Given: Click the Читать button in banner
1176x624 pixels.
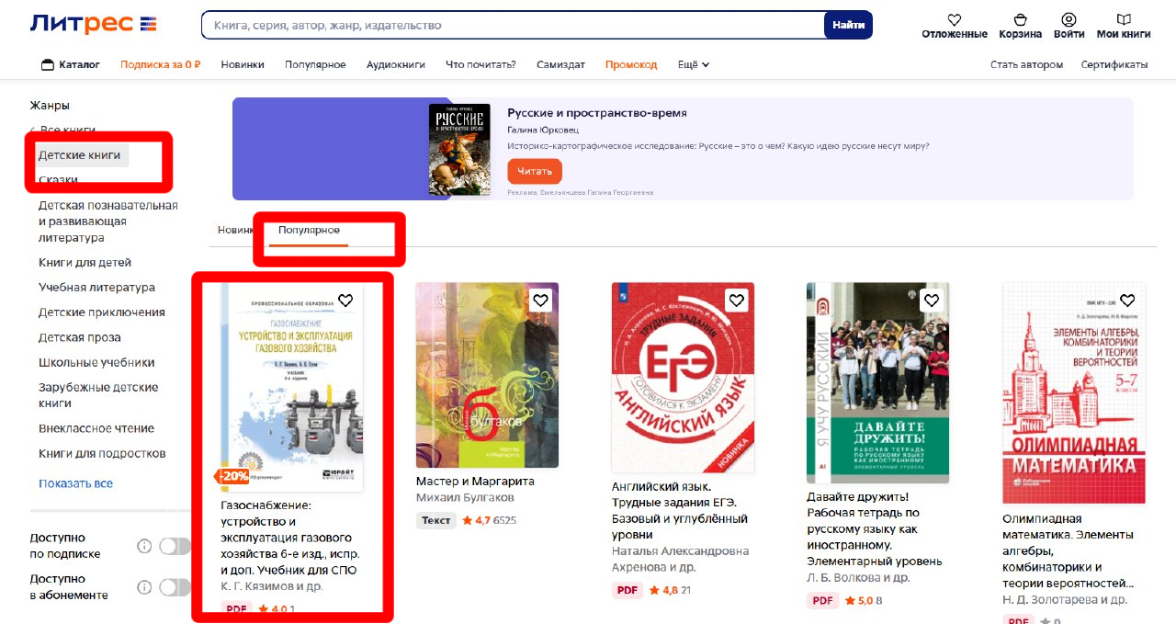Looking at the screenshot, I should tap(535, 171).
